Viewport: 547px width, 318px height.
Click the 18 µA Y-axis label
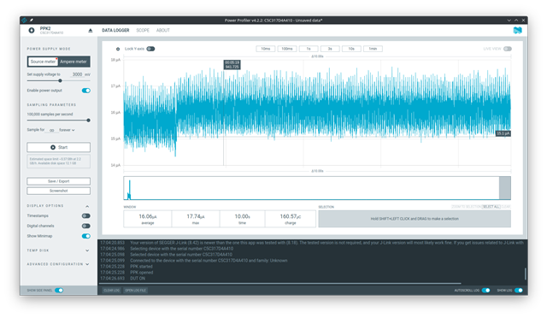click(x=115, y=60)
